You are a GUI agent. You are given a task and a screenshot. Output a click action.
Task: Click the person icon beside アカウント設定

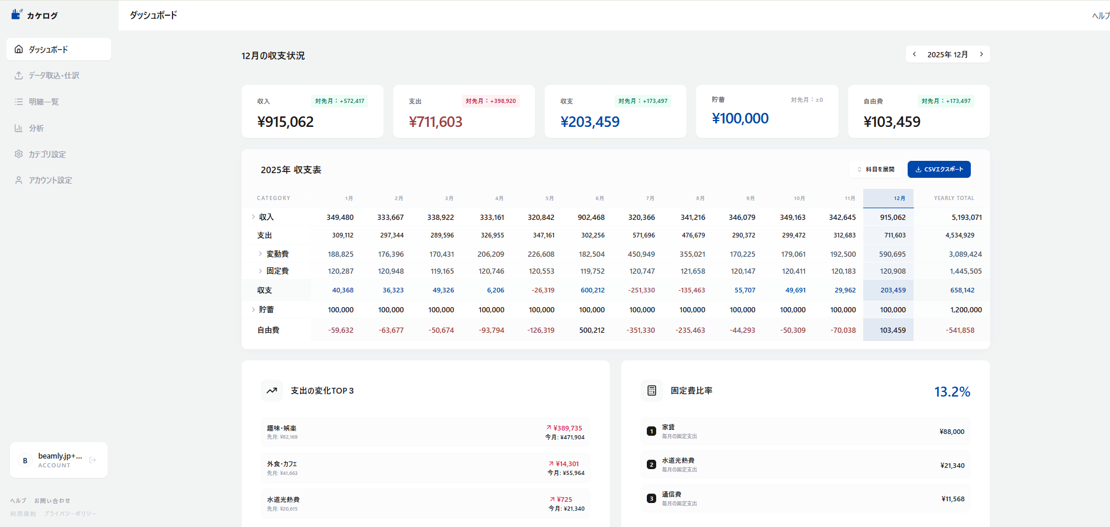coord(19,180)
